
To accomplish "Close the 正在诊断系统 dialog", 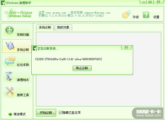I will tap(126, 47).
